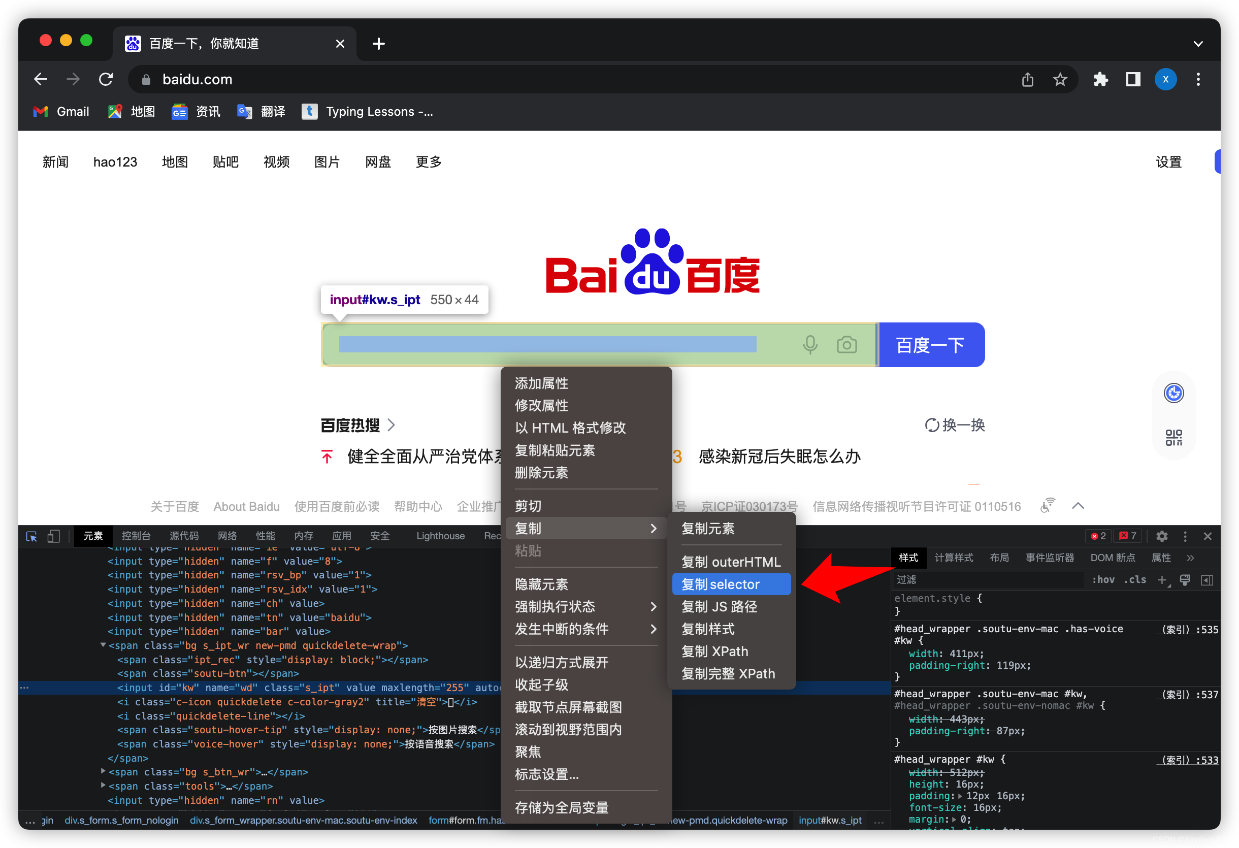1239x848 pixels.
Task: Choose 复制 XPath in submenu
Action: click(x=731, y=652)
